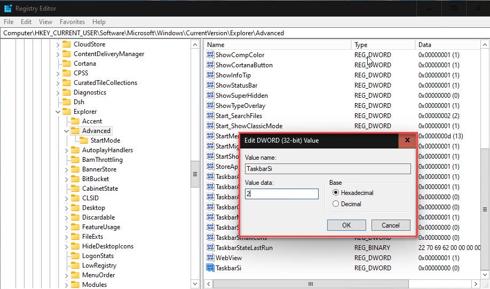Click the values list horizontal scrollbar thumb

[x=311, y=284]
